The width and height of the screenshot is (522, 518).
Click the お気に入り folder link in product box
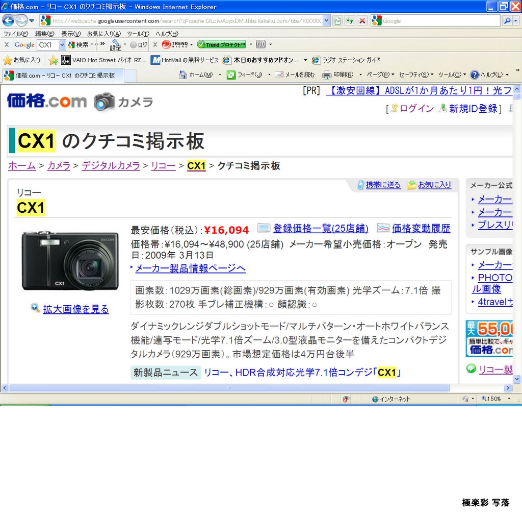429,185
